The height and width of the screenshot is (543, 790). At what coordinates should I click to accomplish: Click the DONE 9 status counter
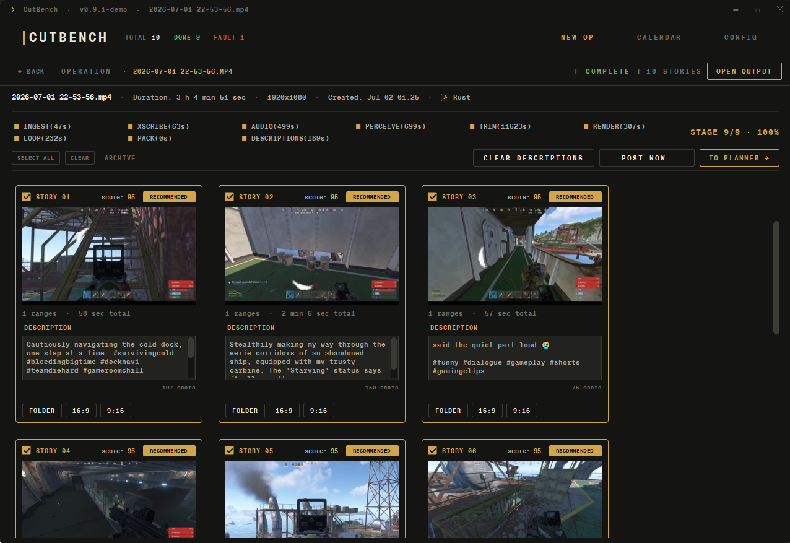click(187, 37)
